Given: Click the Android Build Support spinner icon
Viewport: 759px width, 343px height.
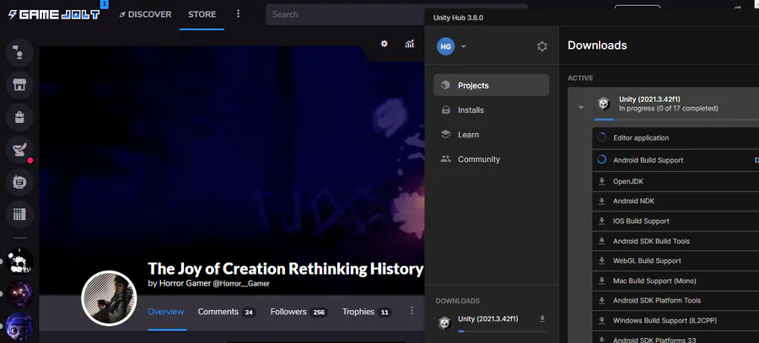Looking at the screenshot, I should pyautogui.click(x=601, y=159).
